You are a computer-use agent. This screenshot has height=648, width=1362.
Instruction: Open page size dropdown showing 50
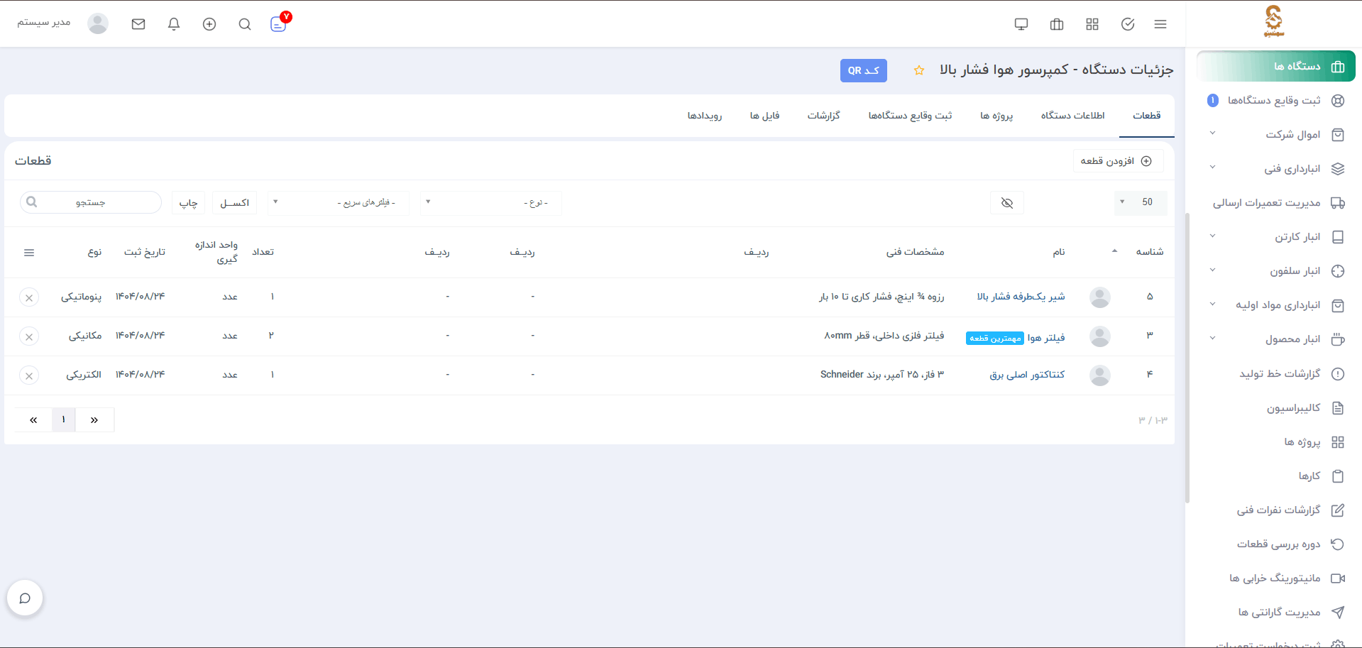click(1141, 202)
